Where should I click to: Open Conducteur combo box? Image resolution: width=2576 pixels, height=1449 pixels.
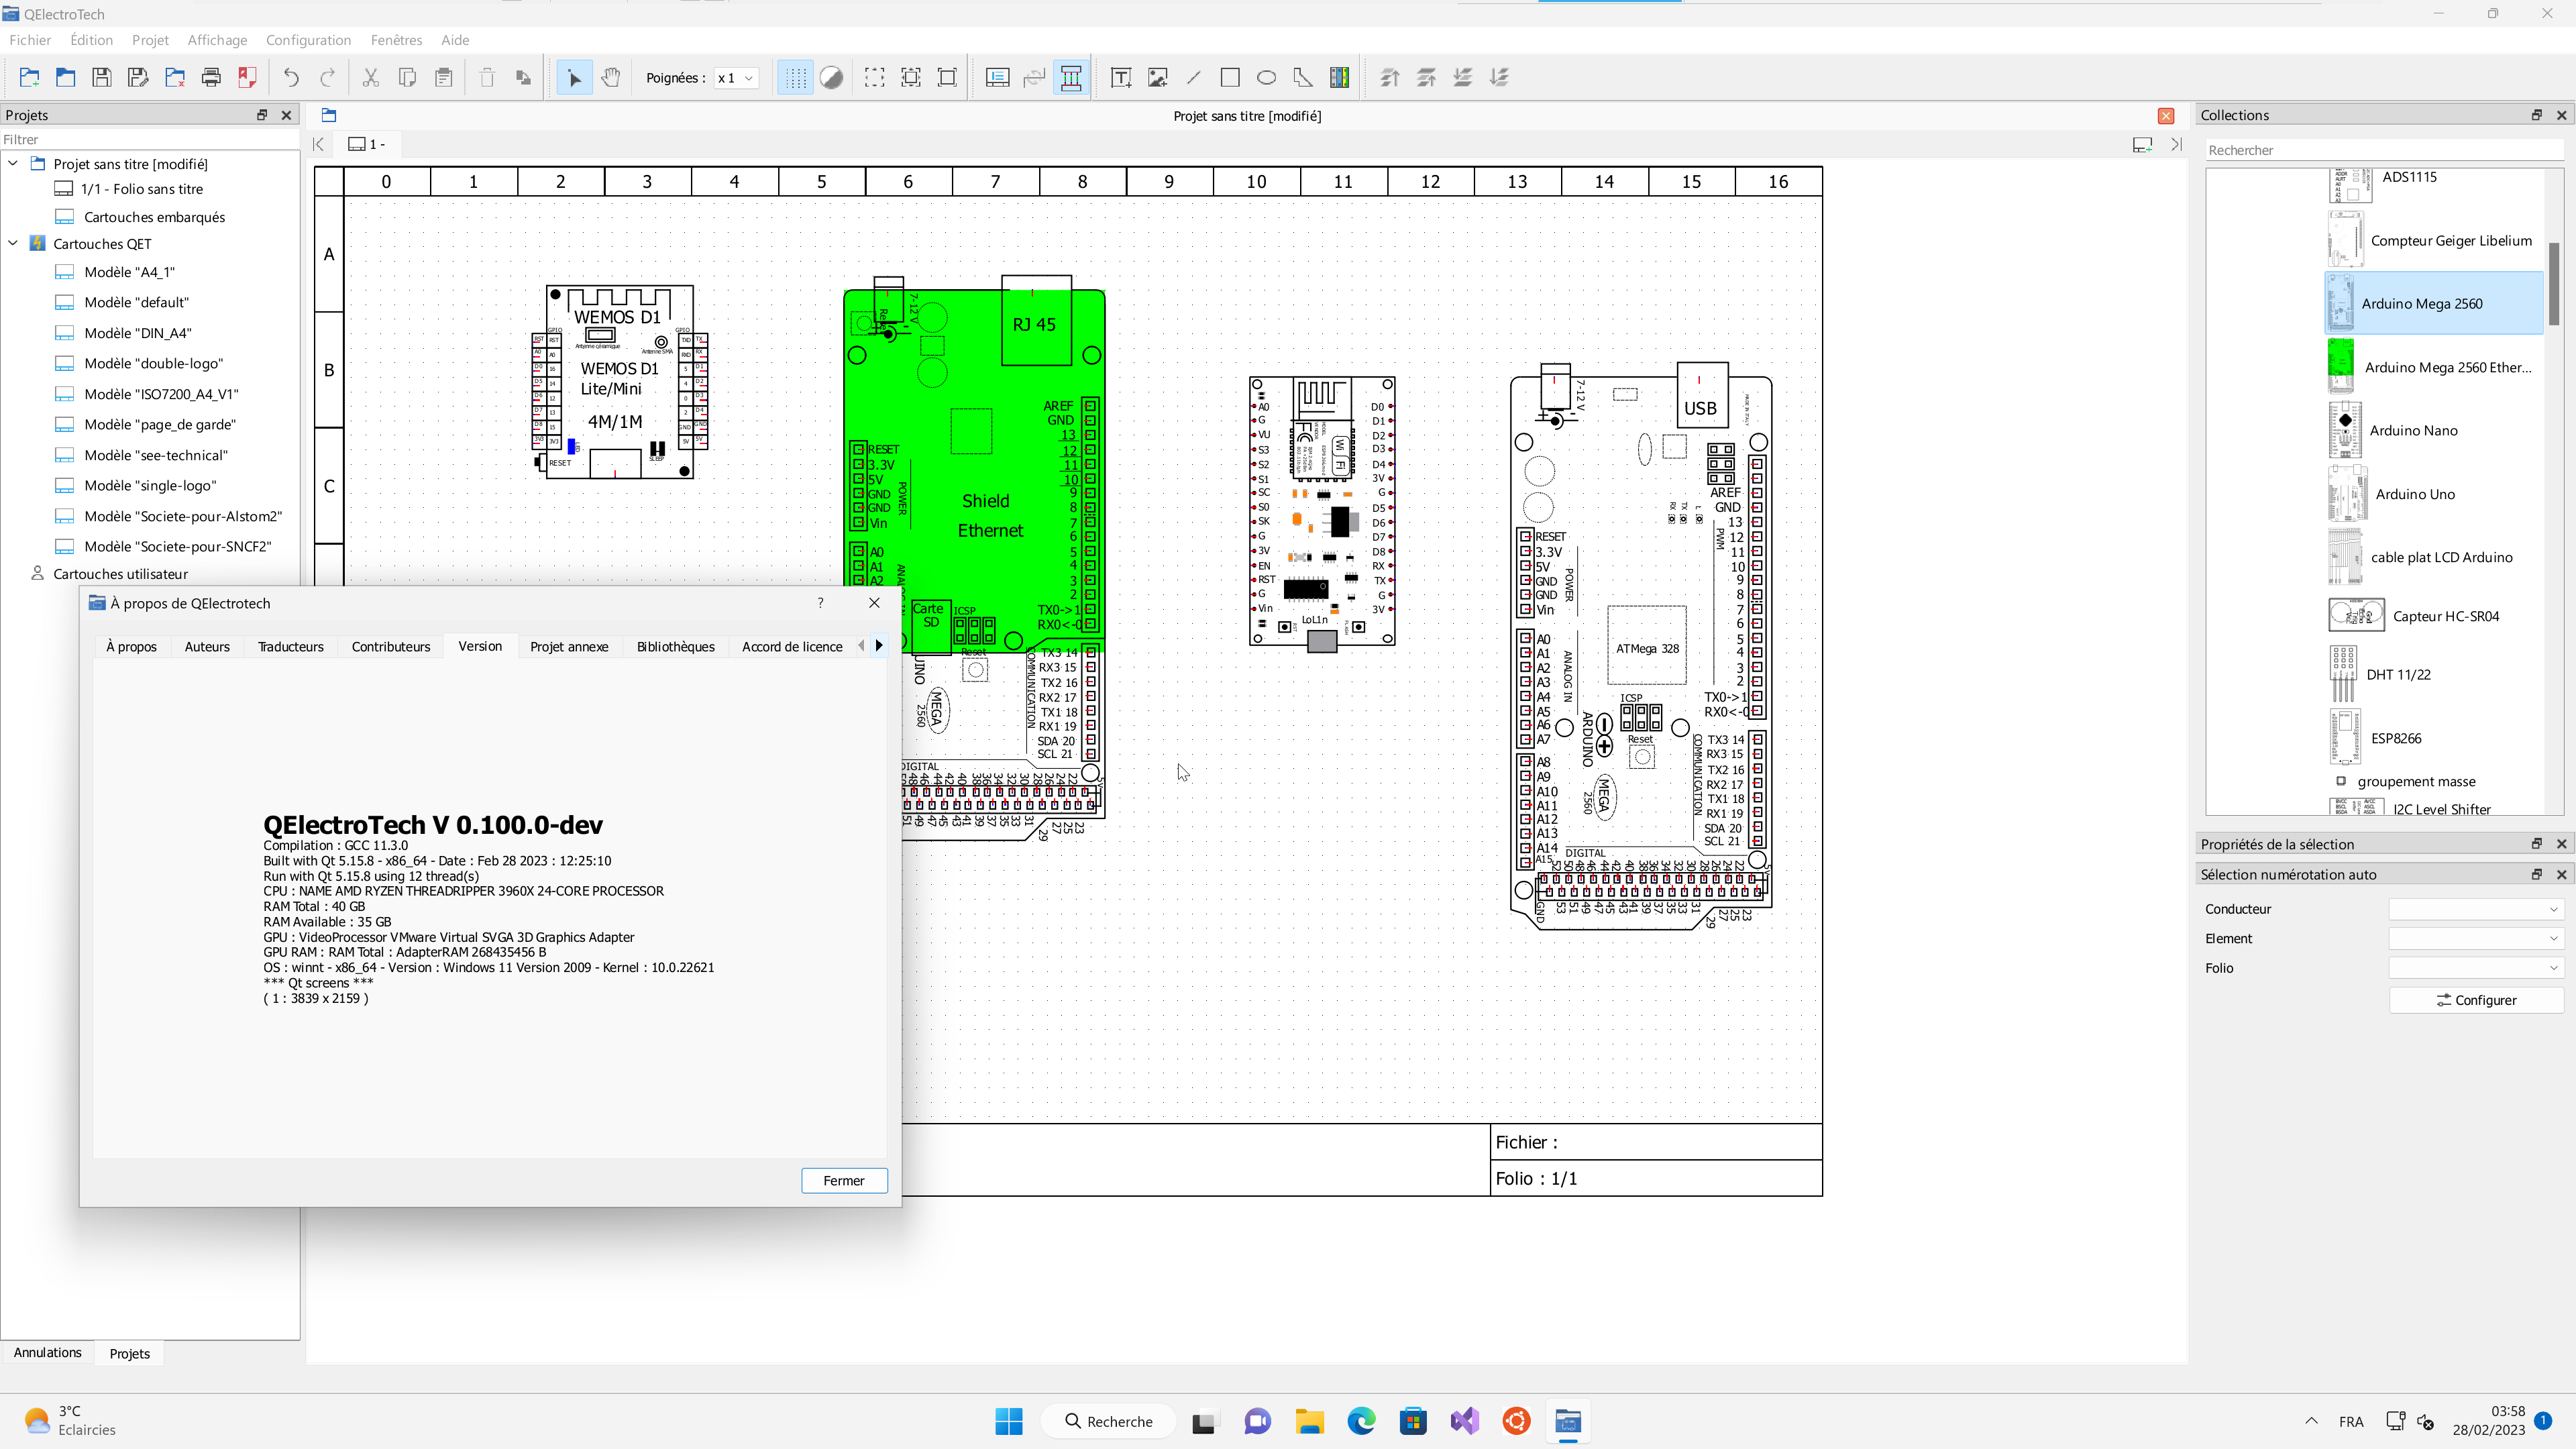coord(2476,909)
